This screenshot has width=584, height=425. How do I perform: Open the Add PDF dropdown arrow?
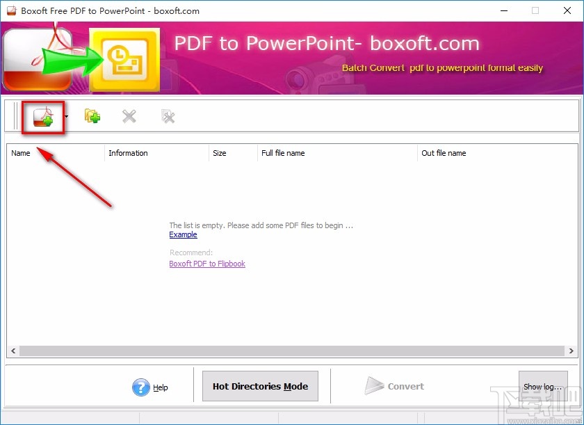point(66,117)
